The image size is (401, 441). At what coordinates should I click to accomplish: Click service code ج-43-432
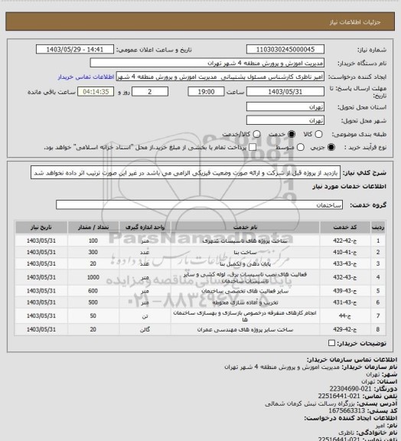345,277
